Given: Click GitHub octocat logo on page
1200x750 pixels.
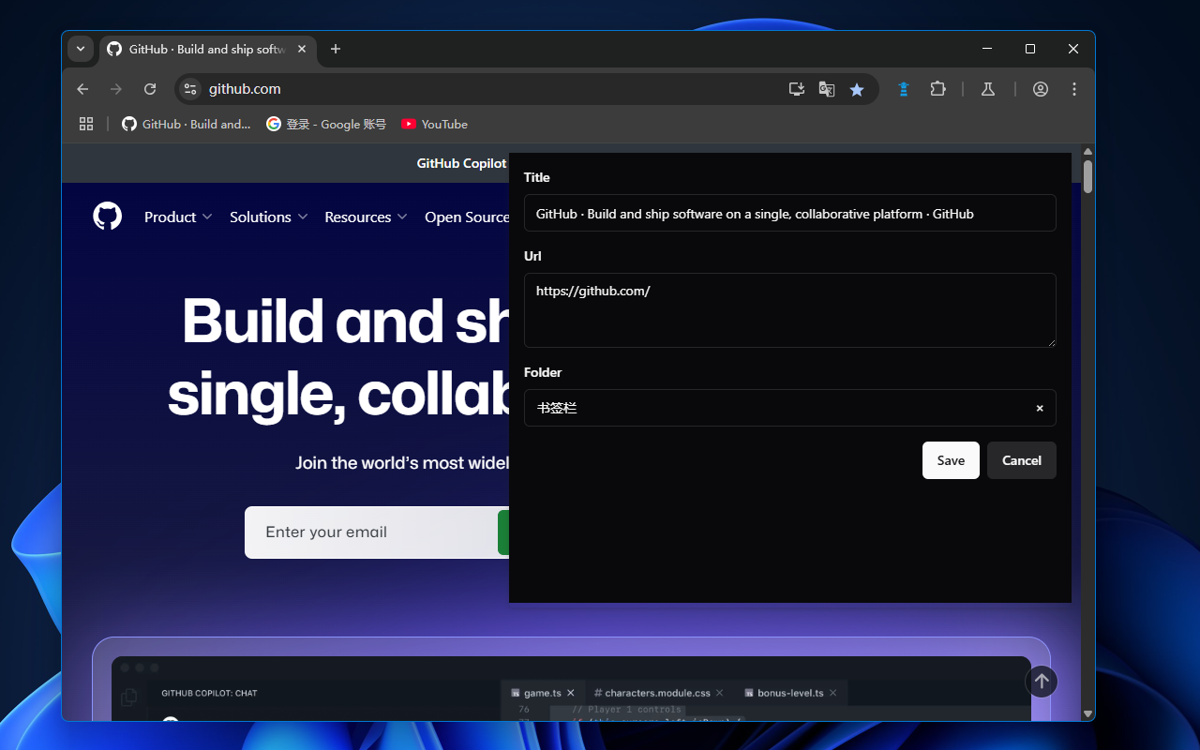Looking at the screenshot, I should tap(108, 217).
